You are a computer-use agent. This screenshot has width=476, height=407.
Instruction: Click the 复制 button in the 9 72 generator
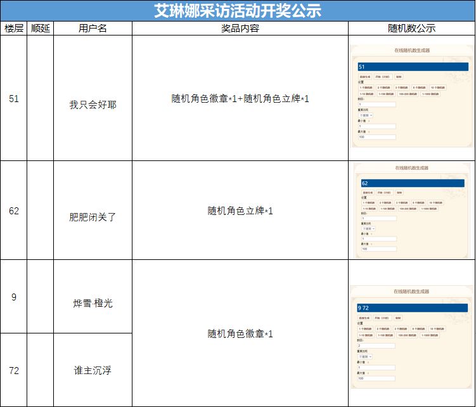click(398, 318)
